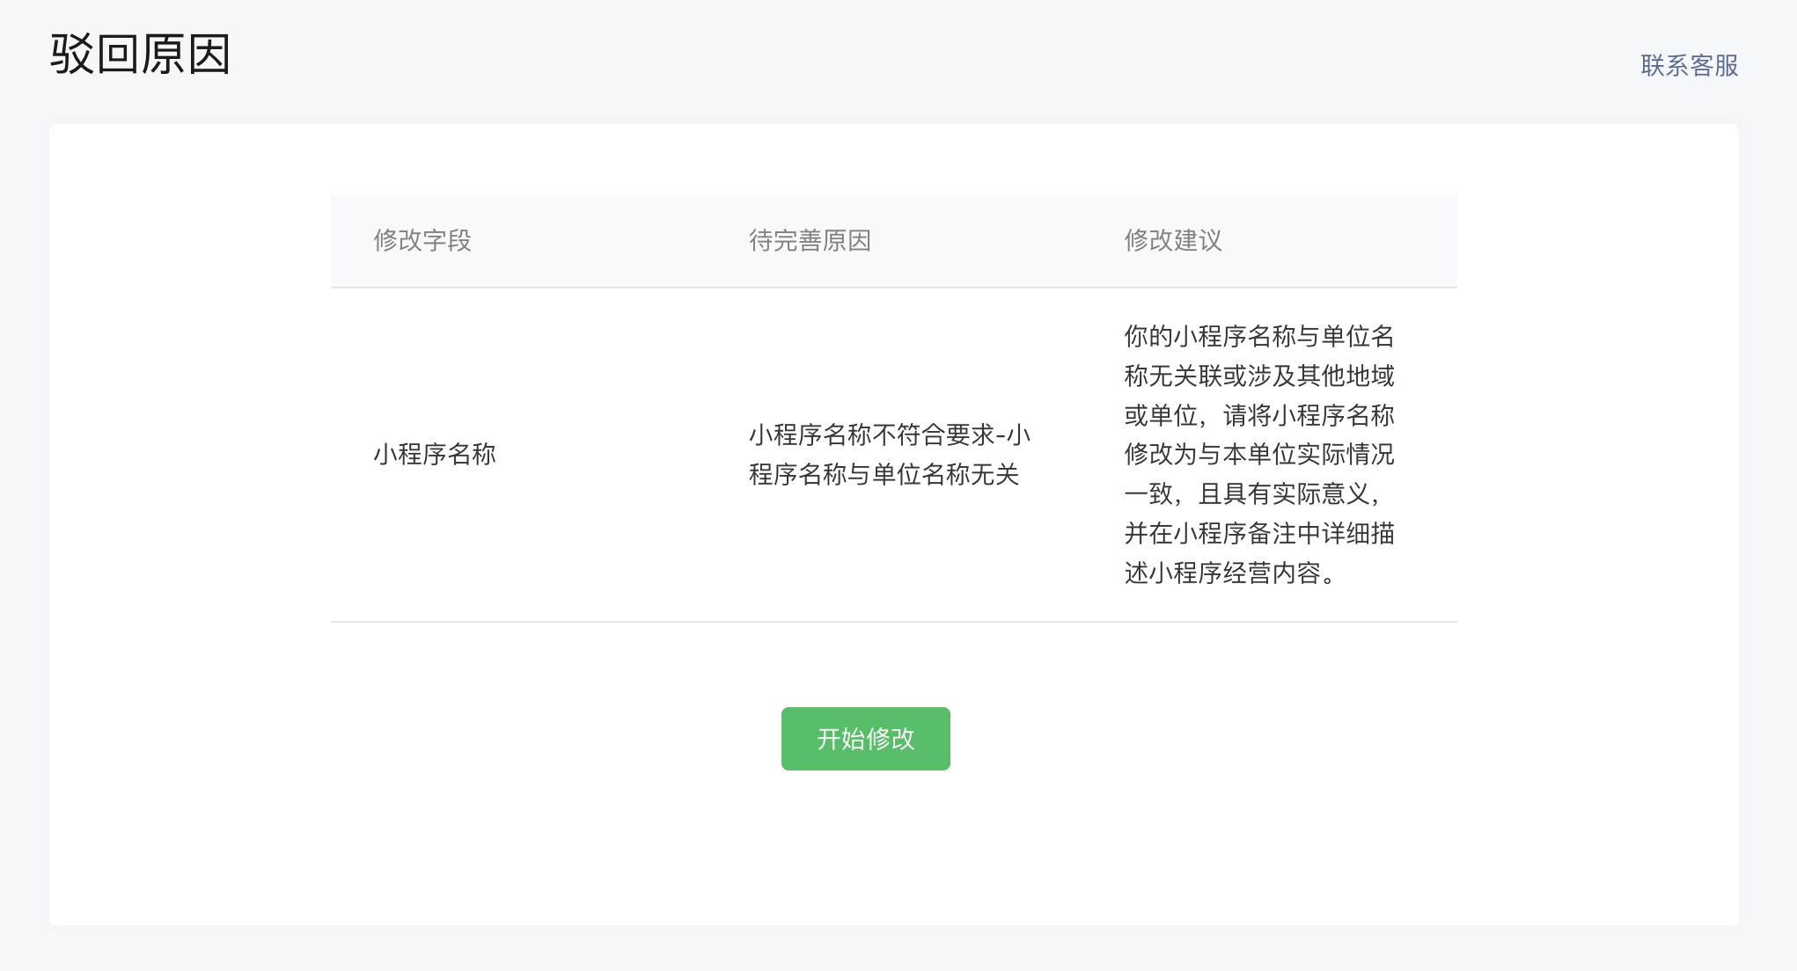Image resolution: width=1797 pixels, height=971 pixels.
Task: Click the 驳回原因 page heading
Action: pos(141,55)
